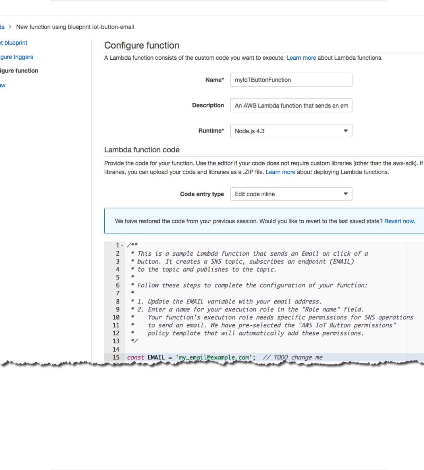
Task: Click the 'my_email@example.com' string in code
Action: (214, 357)
